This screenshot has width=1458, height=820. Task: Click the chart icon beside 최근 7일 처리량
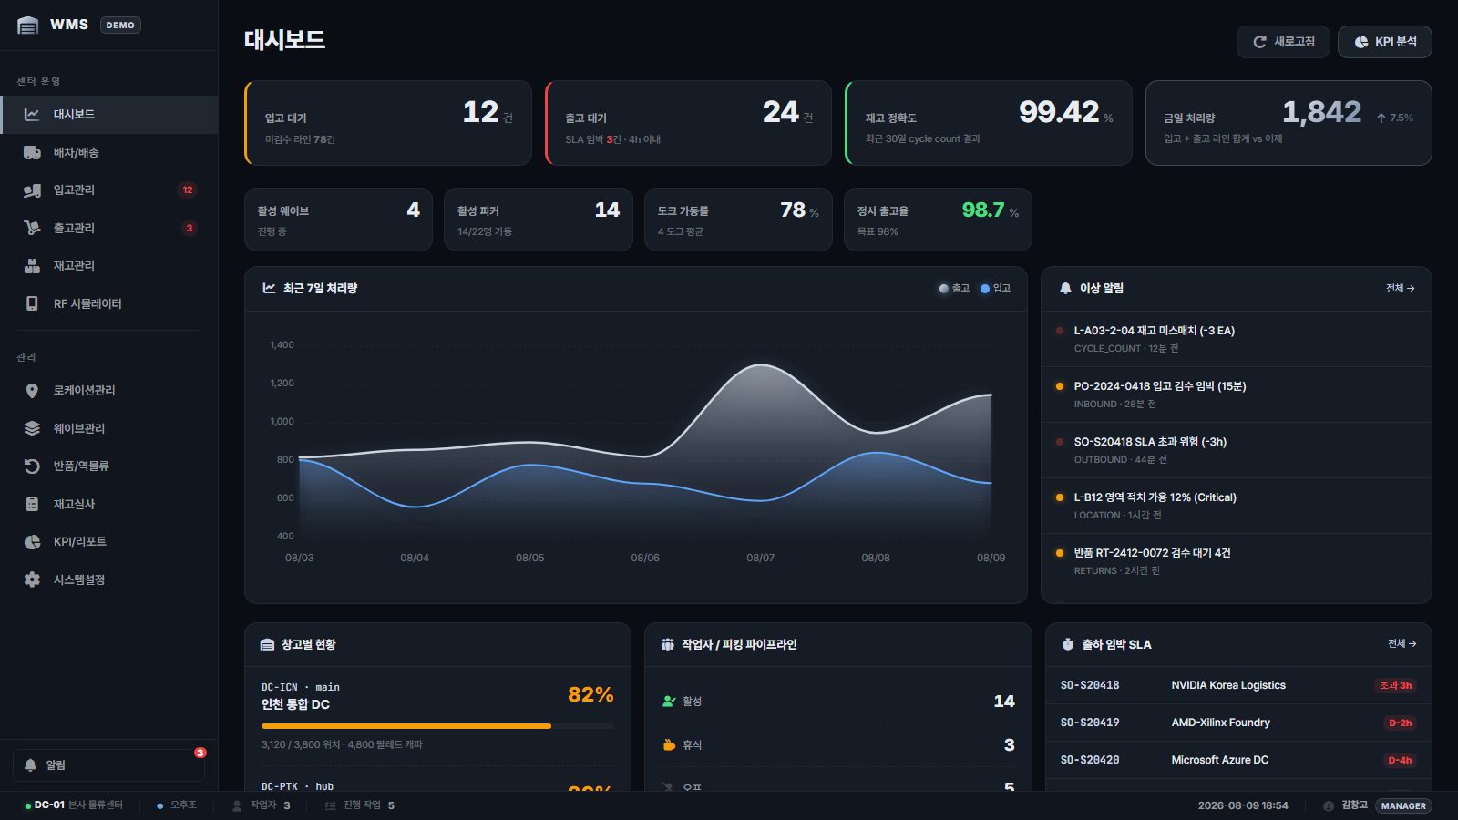[269, 288]
